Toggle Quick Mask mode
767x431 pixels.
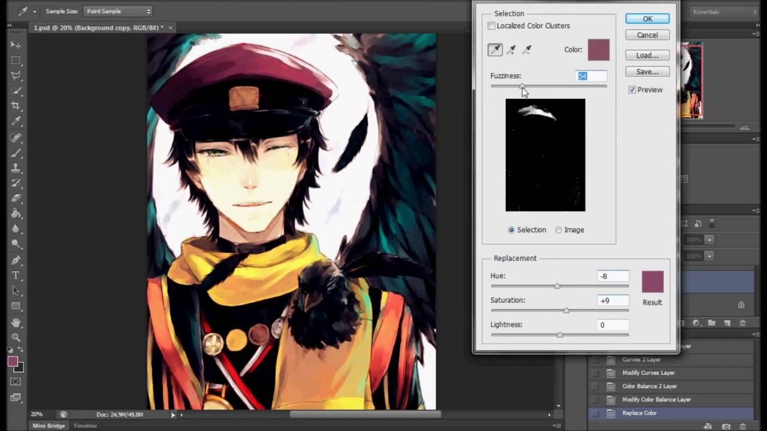pyautogui.click(x=16, y=381)
